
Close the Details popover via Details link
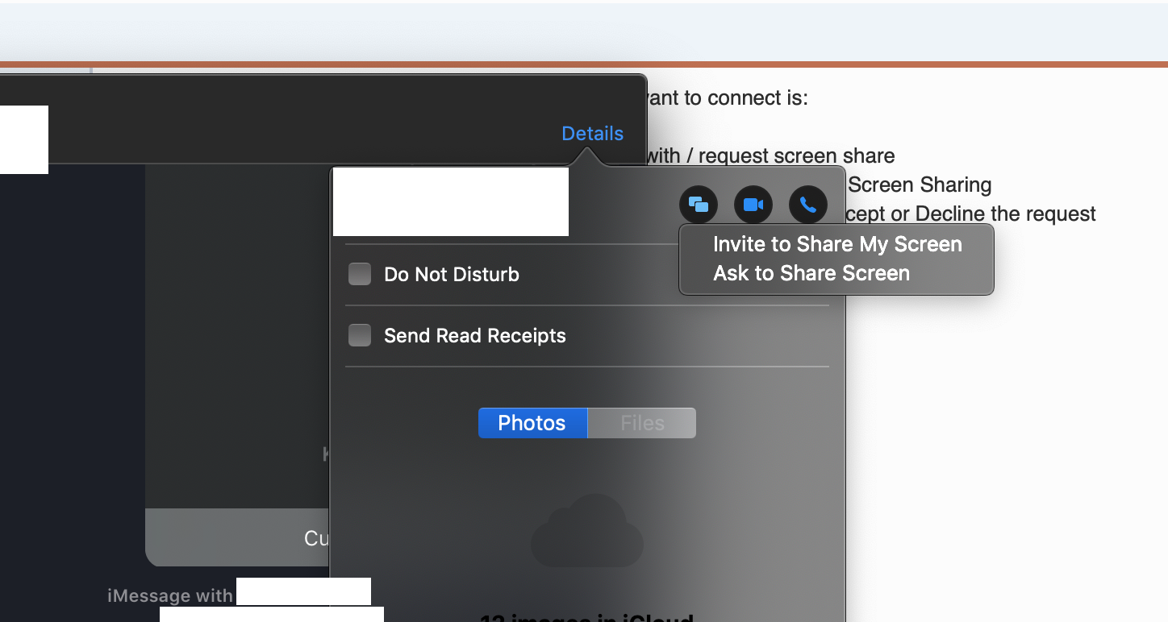593,134
